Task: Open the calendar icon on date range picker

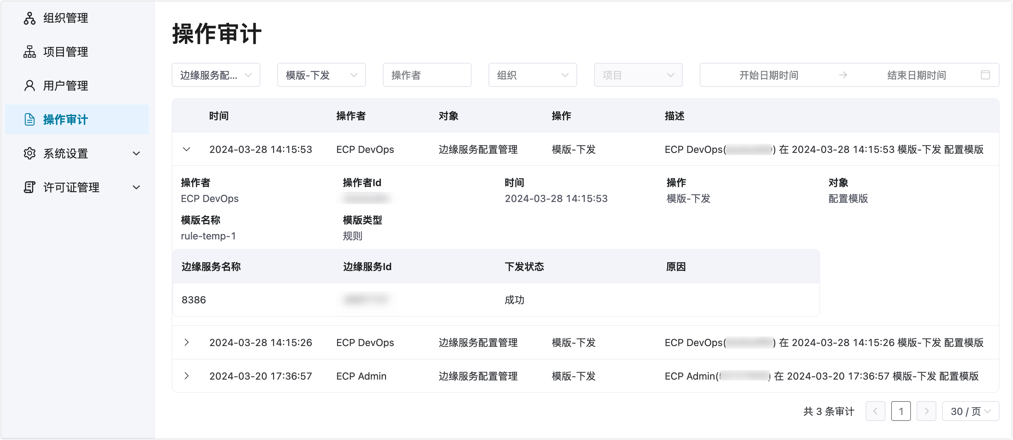Action: pos(985,75)
